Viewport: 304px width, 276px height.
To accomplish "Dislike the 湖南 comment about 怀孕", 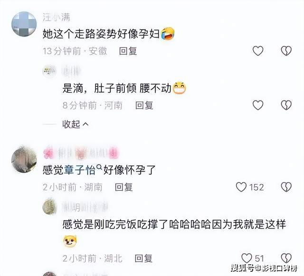I will pyautogui.click(x=286, y=187).
